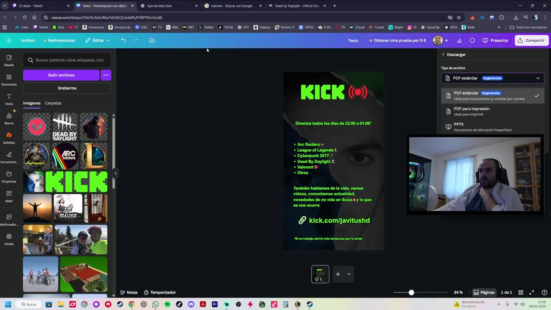Open the Diseño sidebar panel
Viewport: 551px width, 310px height.
pyautogui.click(x=9, y=61)
